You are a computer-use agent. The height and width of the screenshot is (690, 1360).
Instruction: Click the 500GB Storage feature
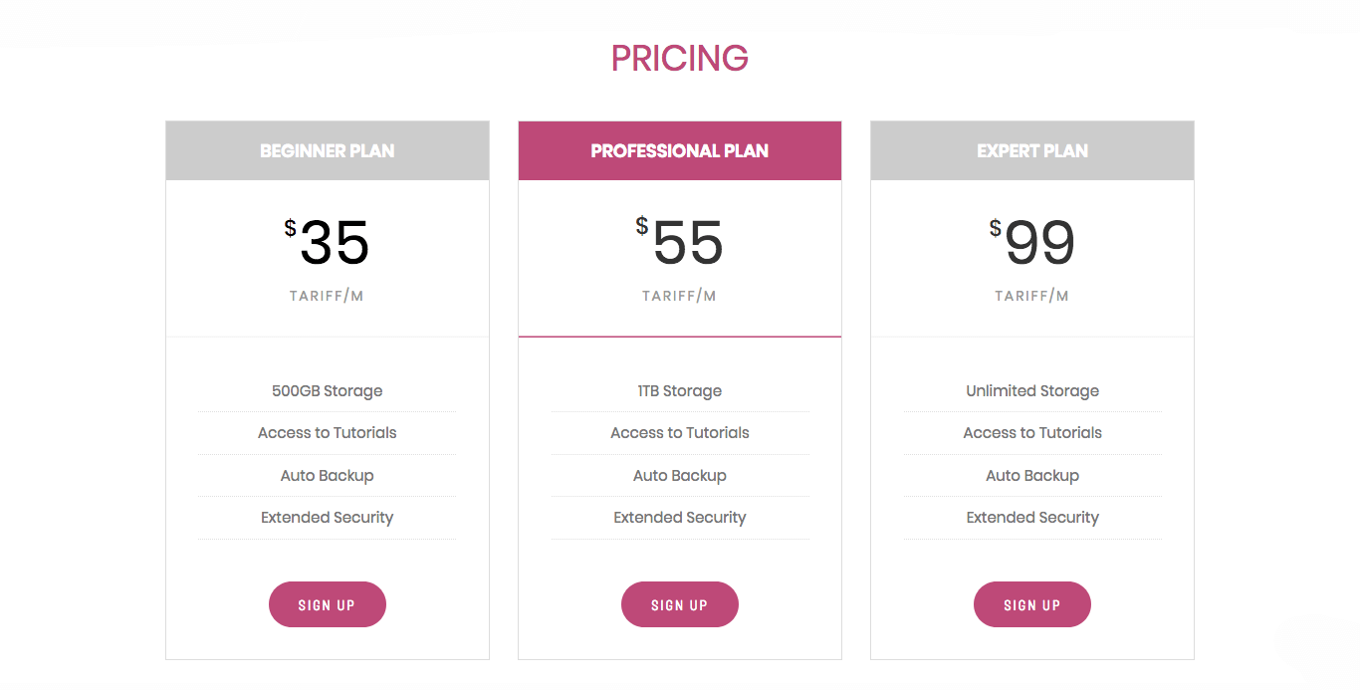(x=327, y=391)
